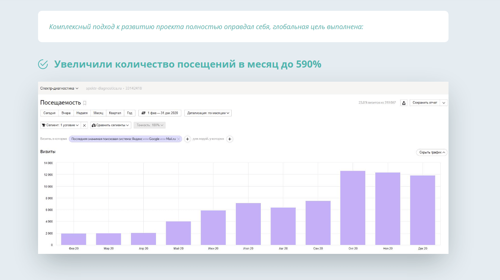Open the date range 1 фев — 31 дек 2020

pos(160,113)
